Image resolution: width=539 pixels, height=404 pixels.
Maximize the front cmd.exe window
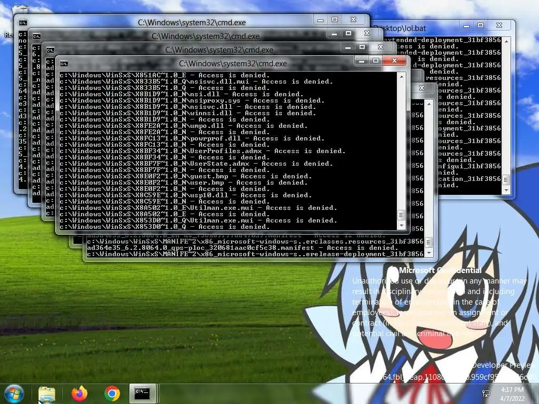tap(376, 61)
